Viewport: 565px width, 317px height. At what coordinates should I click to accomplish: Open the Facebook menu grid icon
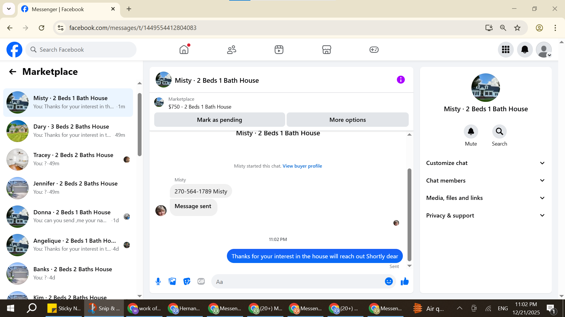tap(506, 50)
